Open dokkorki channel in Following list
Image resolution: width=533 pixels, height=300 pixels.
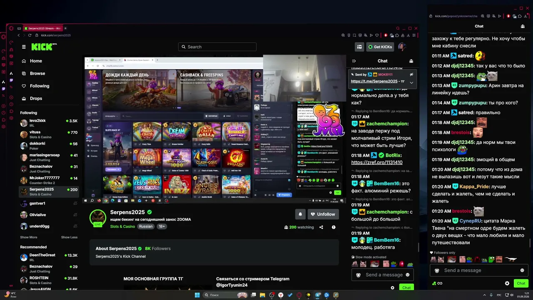49,146
